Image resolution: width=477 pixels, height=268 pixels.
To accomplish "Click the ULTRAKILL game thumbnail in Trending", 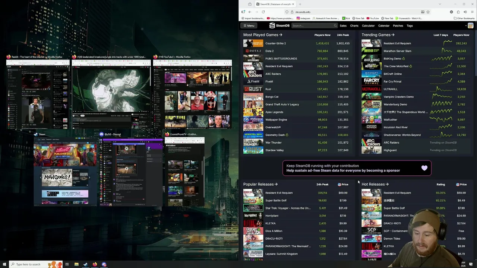I will 371,89.
